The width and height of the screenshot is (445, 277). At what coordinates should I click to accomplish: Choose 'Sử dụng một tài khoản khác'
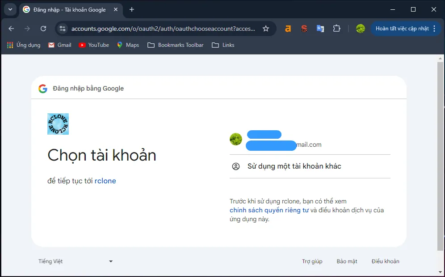pyautogui.click(x=294, y=166)
